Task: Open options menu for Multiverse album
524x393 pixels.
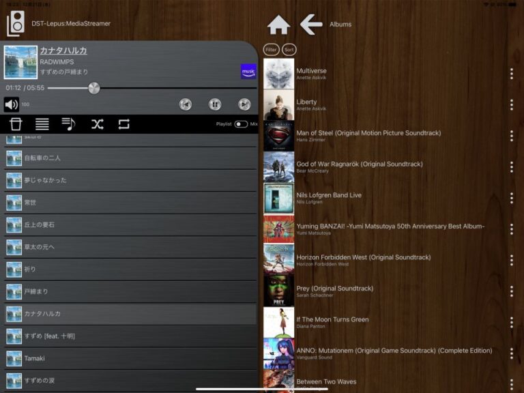Action: coord(511,74)
